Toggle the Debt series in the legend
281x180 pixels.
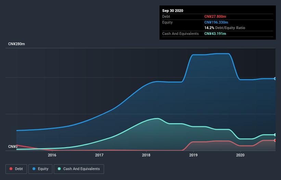coord(16,169)
